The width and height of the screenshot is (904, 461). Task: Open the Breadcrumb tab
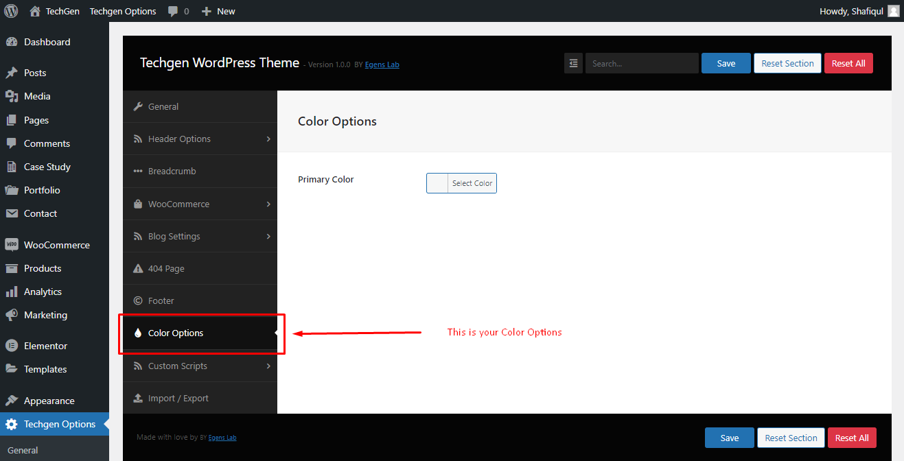click(200, 171)
